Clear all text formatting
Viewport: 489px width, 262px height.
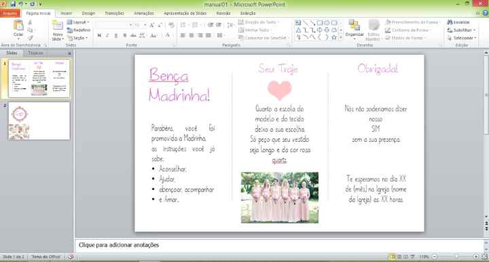(171, 25)
